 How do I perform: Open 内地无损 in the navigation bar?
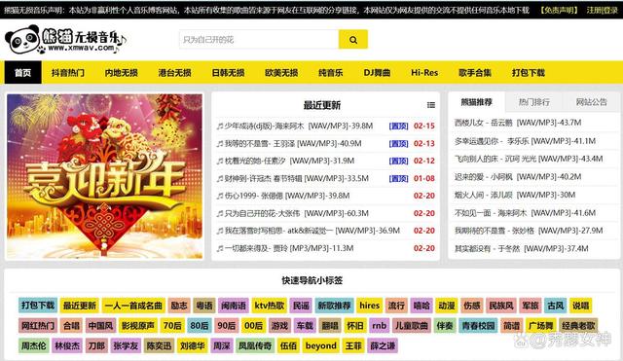(x=121, y=73)
